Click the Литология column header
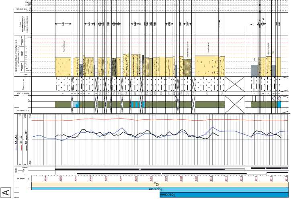The width and height of the screenshot is (291, 199). coord(23,84)
